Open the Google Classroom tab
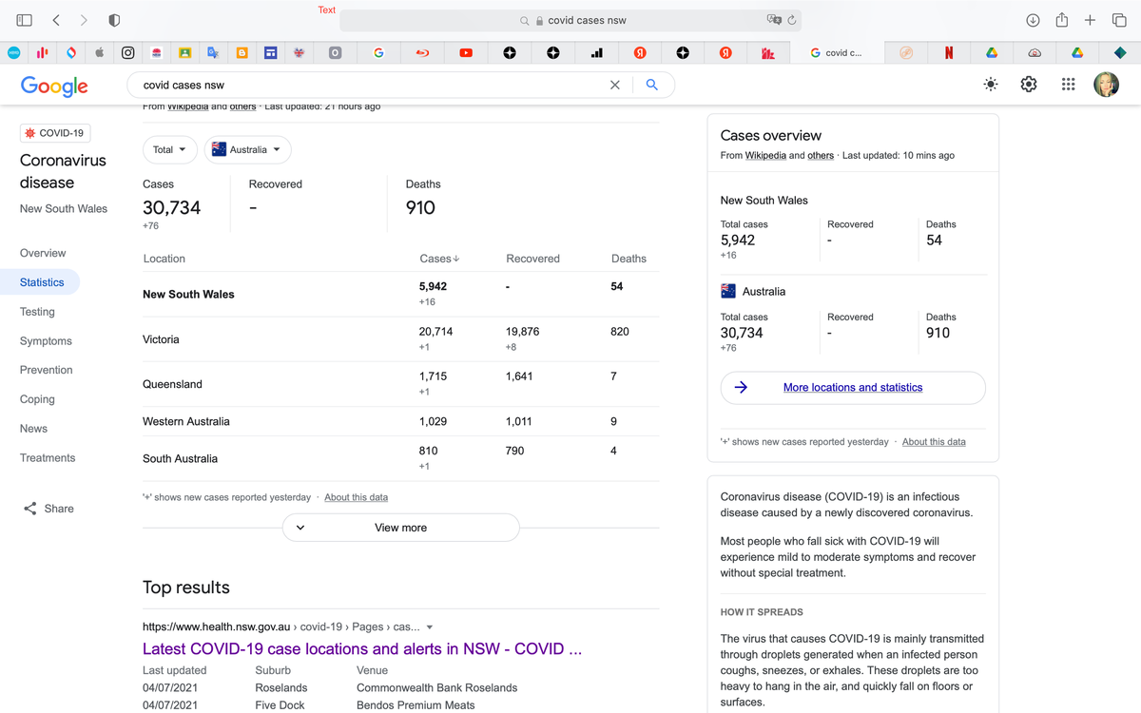1141x713 pixels. (x=184, y=53)
